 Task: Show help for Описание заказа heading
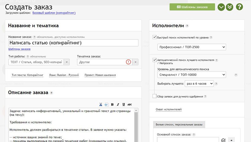51,93
